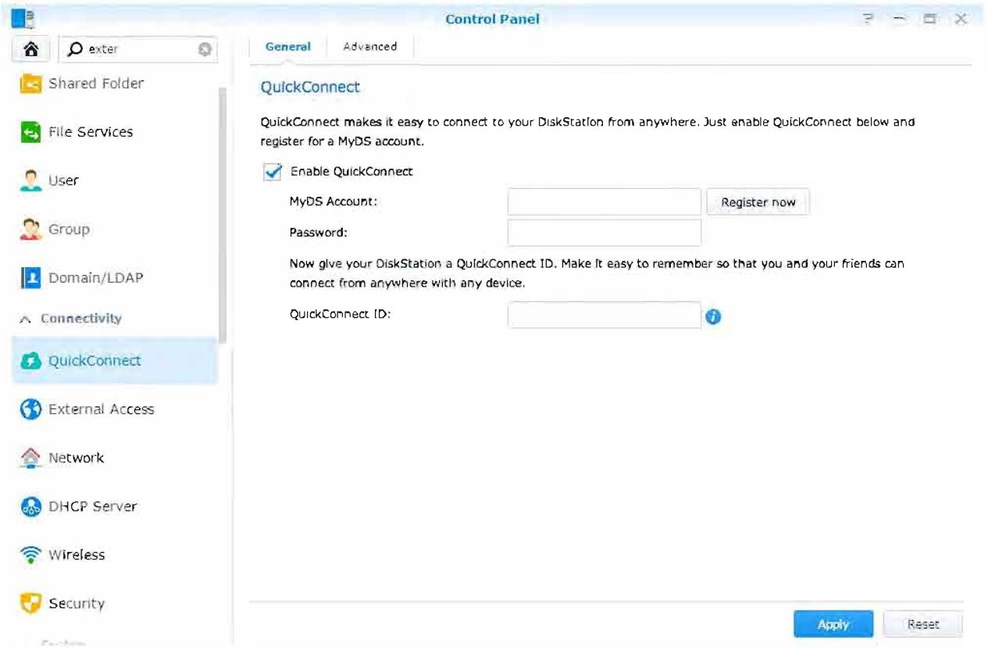Open Domain/LDAP settings
Viewport: 988px width, 652px height.
[x=115, y=278]
